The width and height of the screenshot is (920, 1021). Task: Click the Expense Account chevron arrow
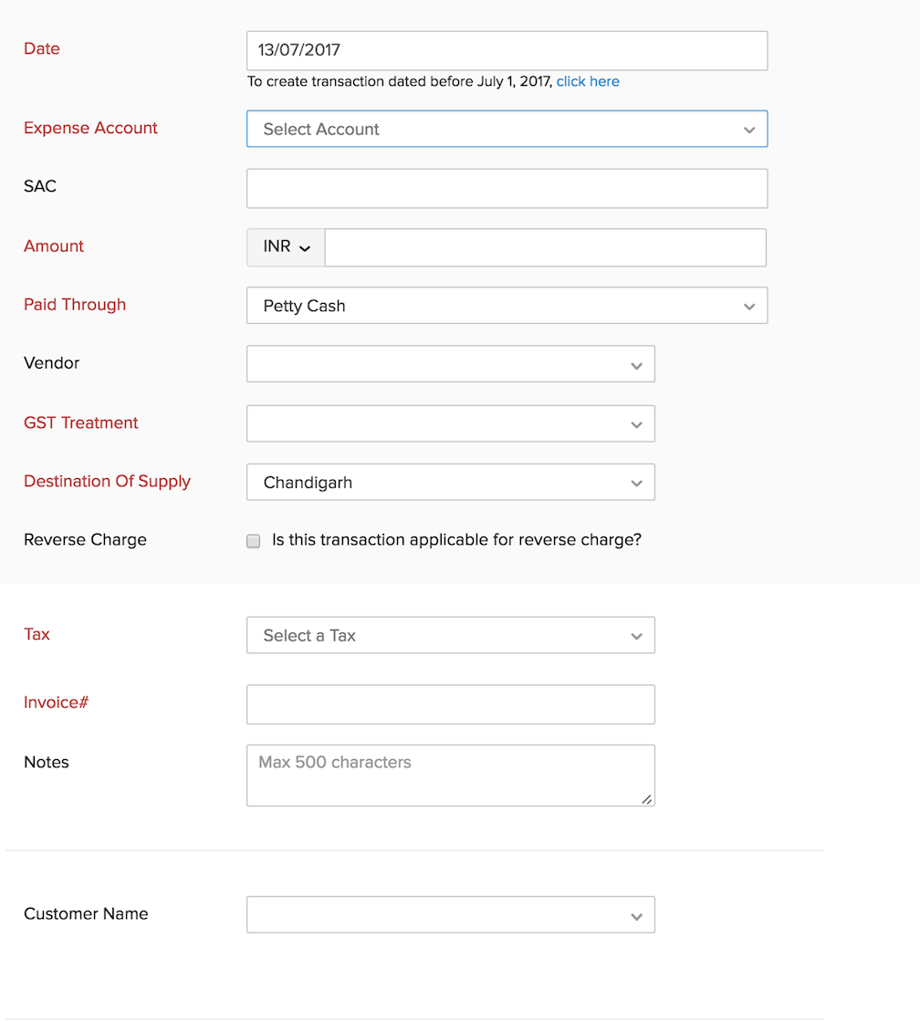point(749,130)
